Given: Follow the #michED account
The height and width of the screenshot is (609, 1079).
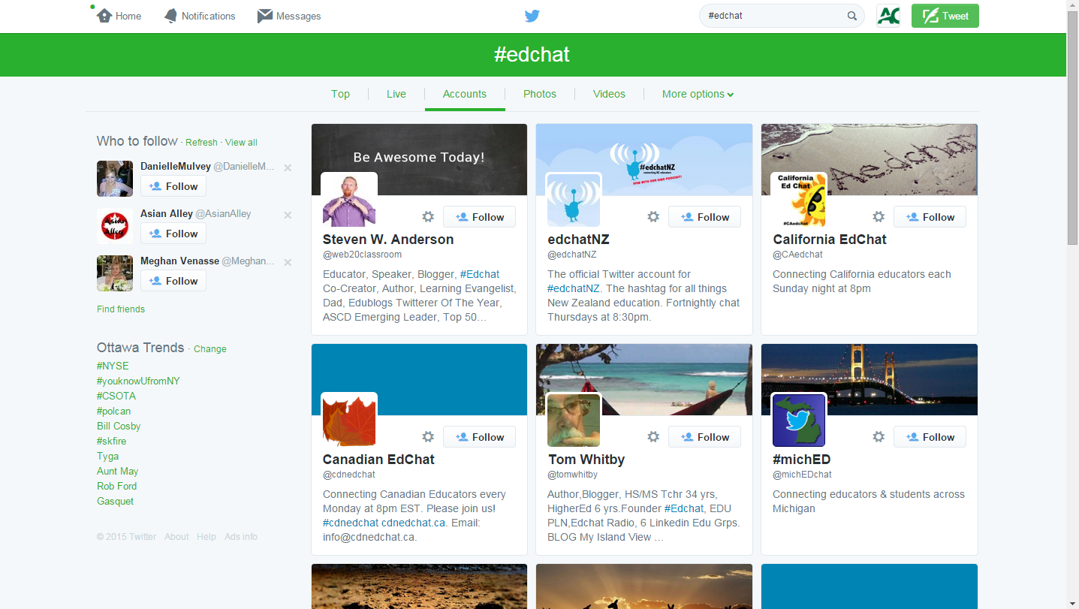Looking at the screenshot, I should coord(930,437).
